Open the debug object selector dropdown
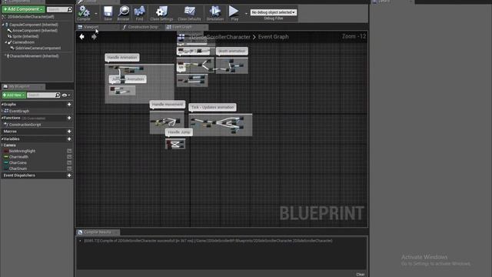This screenshot has width=492, height=277. click(x=274, y=12)
